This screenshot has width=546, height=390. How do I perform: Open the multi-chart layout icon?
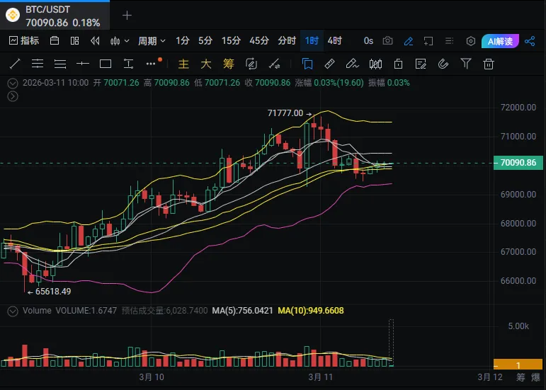pos(74,41)
